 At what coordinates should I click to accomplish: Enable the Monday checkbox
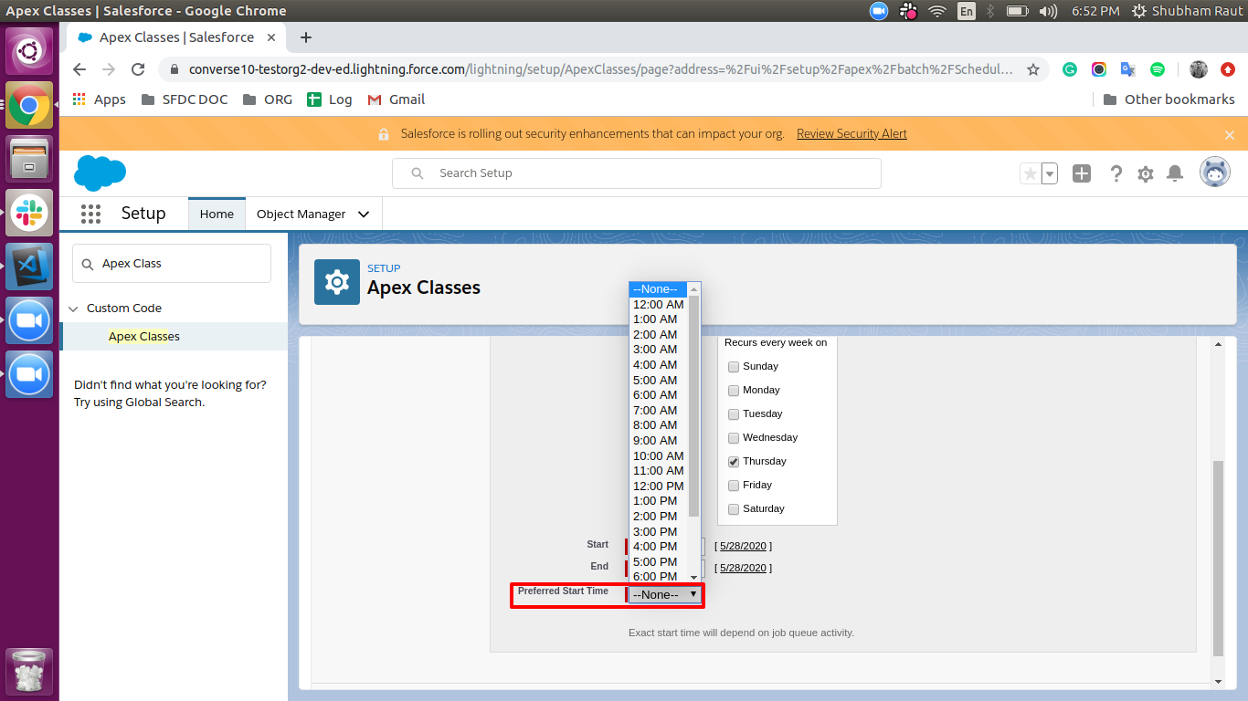[733, 390]
